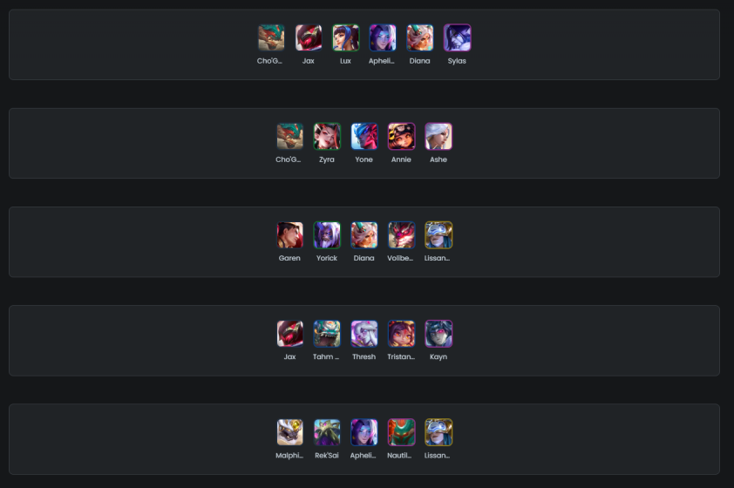Click Annie champion icon
Viewport: 734px width, 488px height.
pos(401,137)
